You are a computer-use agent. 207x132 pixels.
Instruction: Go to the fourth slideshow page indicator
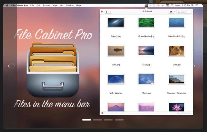click(x=119, y=120)
